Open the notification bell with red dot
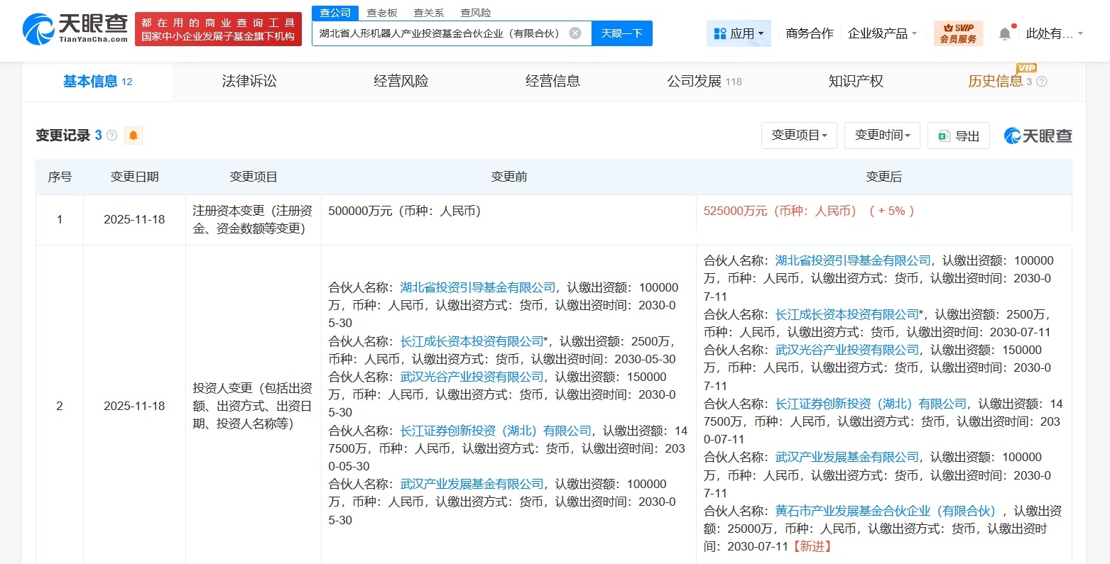The height and width of the screenshot is (564, 1110). [1004, 33]
